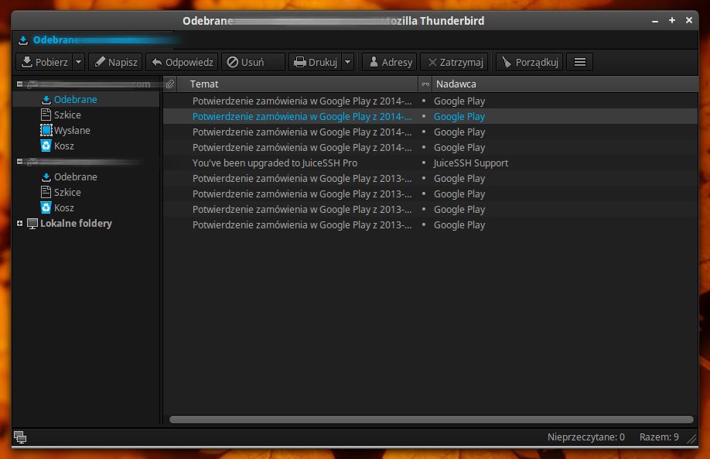
Task: Open the hamburger application menu
Action: point(579,62)
